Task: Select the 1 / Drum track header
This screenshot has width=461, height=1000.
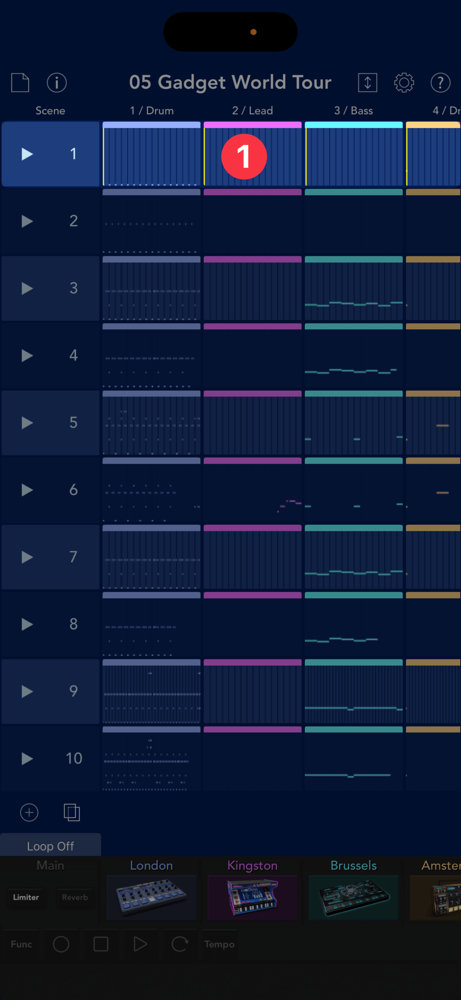Action: pos(151,111)
